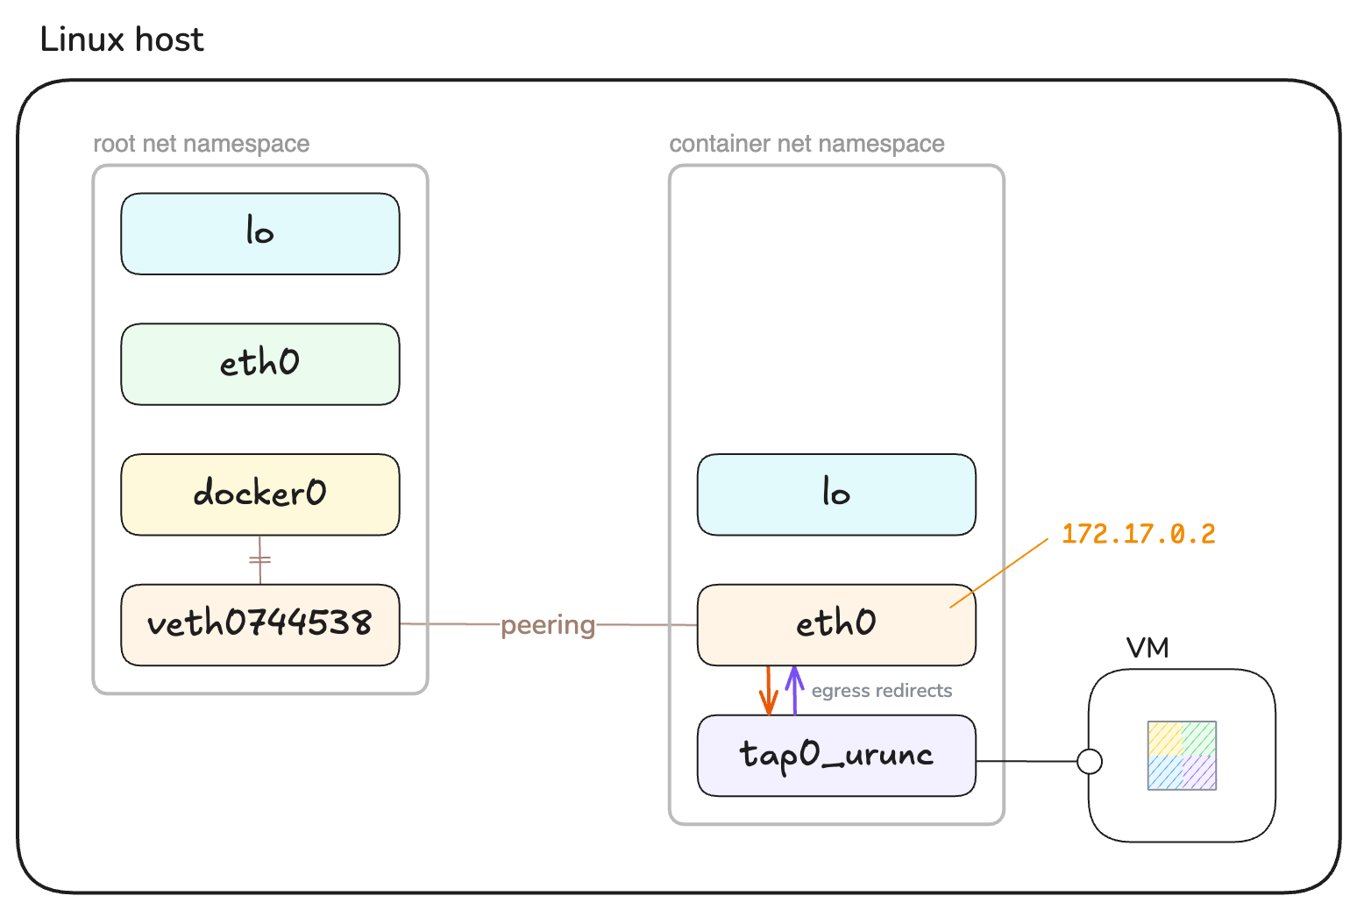
Task: Select the docker0 bridge node
Action: [259, 494]
